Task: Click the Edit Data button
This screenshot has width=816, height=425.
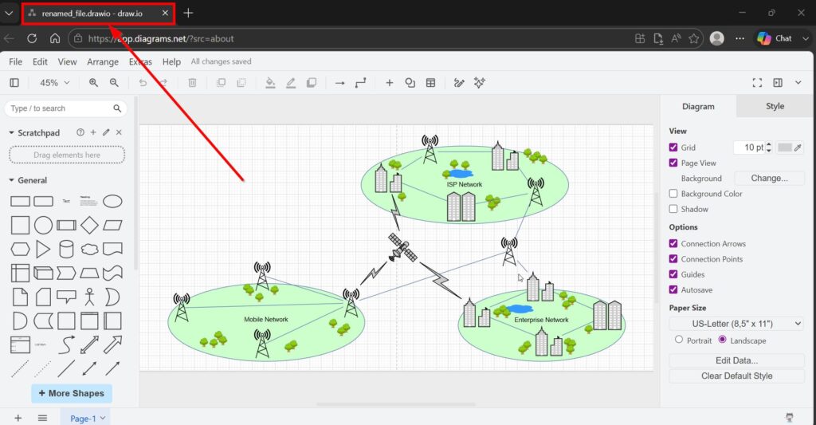Action: coord(736,360)
